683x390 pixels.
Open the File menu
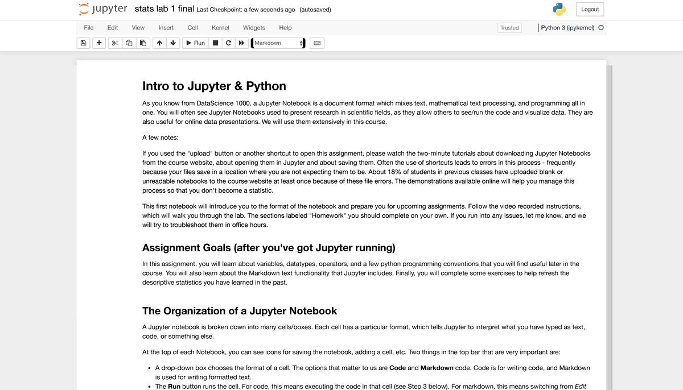click(89, 27)
